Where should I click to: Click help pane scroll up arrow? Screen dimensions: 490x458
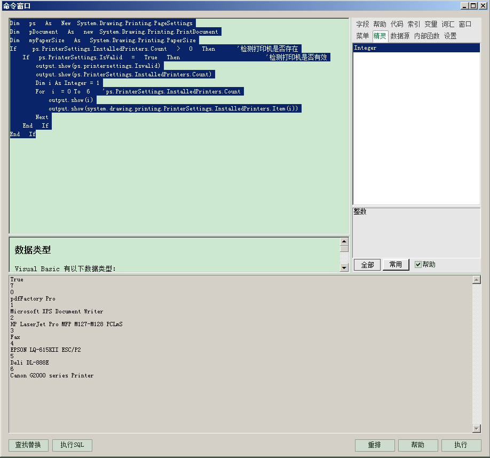[344, 241]
